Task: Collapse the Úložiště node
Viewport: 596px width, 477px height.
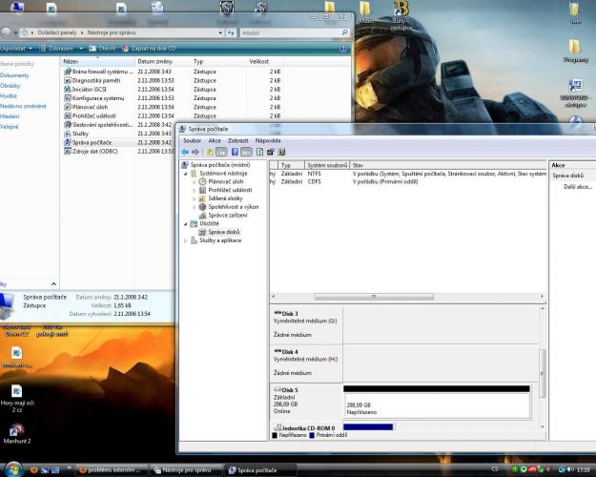Action: coord(186,223)
